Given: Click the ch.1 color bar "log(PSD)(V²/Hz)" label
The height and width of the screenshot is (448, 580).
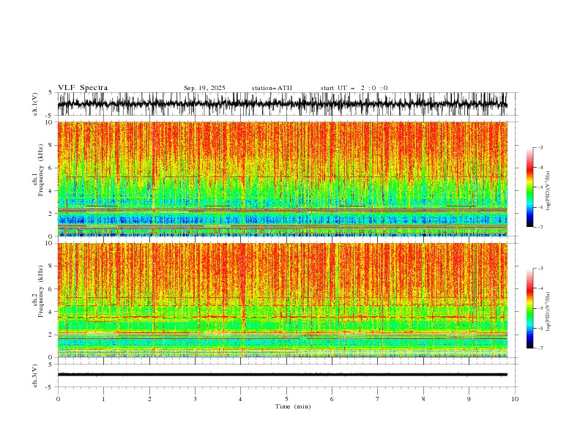Looking at the screenshot, I should tap(549, 191).
